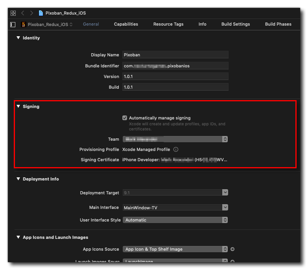Screen dimensions: 308x270
Task: Click the Provisioning Profile info icon
Action: 176,149
